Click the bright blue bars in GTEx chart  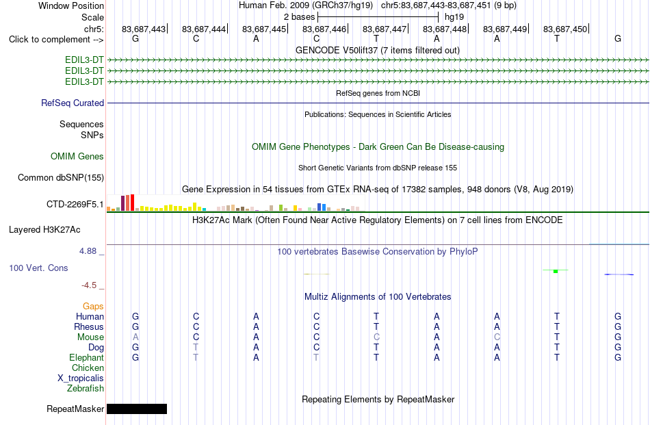coord(322,207)
